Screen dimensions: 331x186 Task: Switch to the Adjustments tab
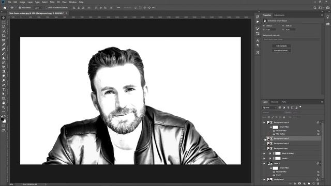coord(279,15)
